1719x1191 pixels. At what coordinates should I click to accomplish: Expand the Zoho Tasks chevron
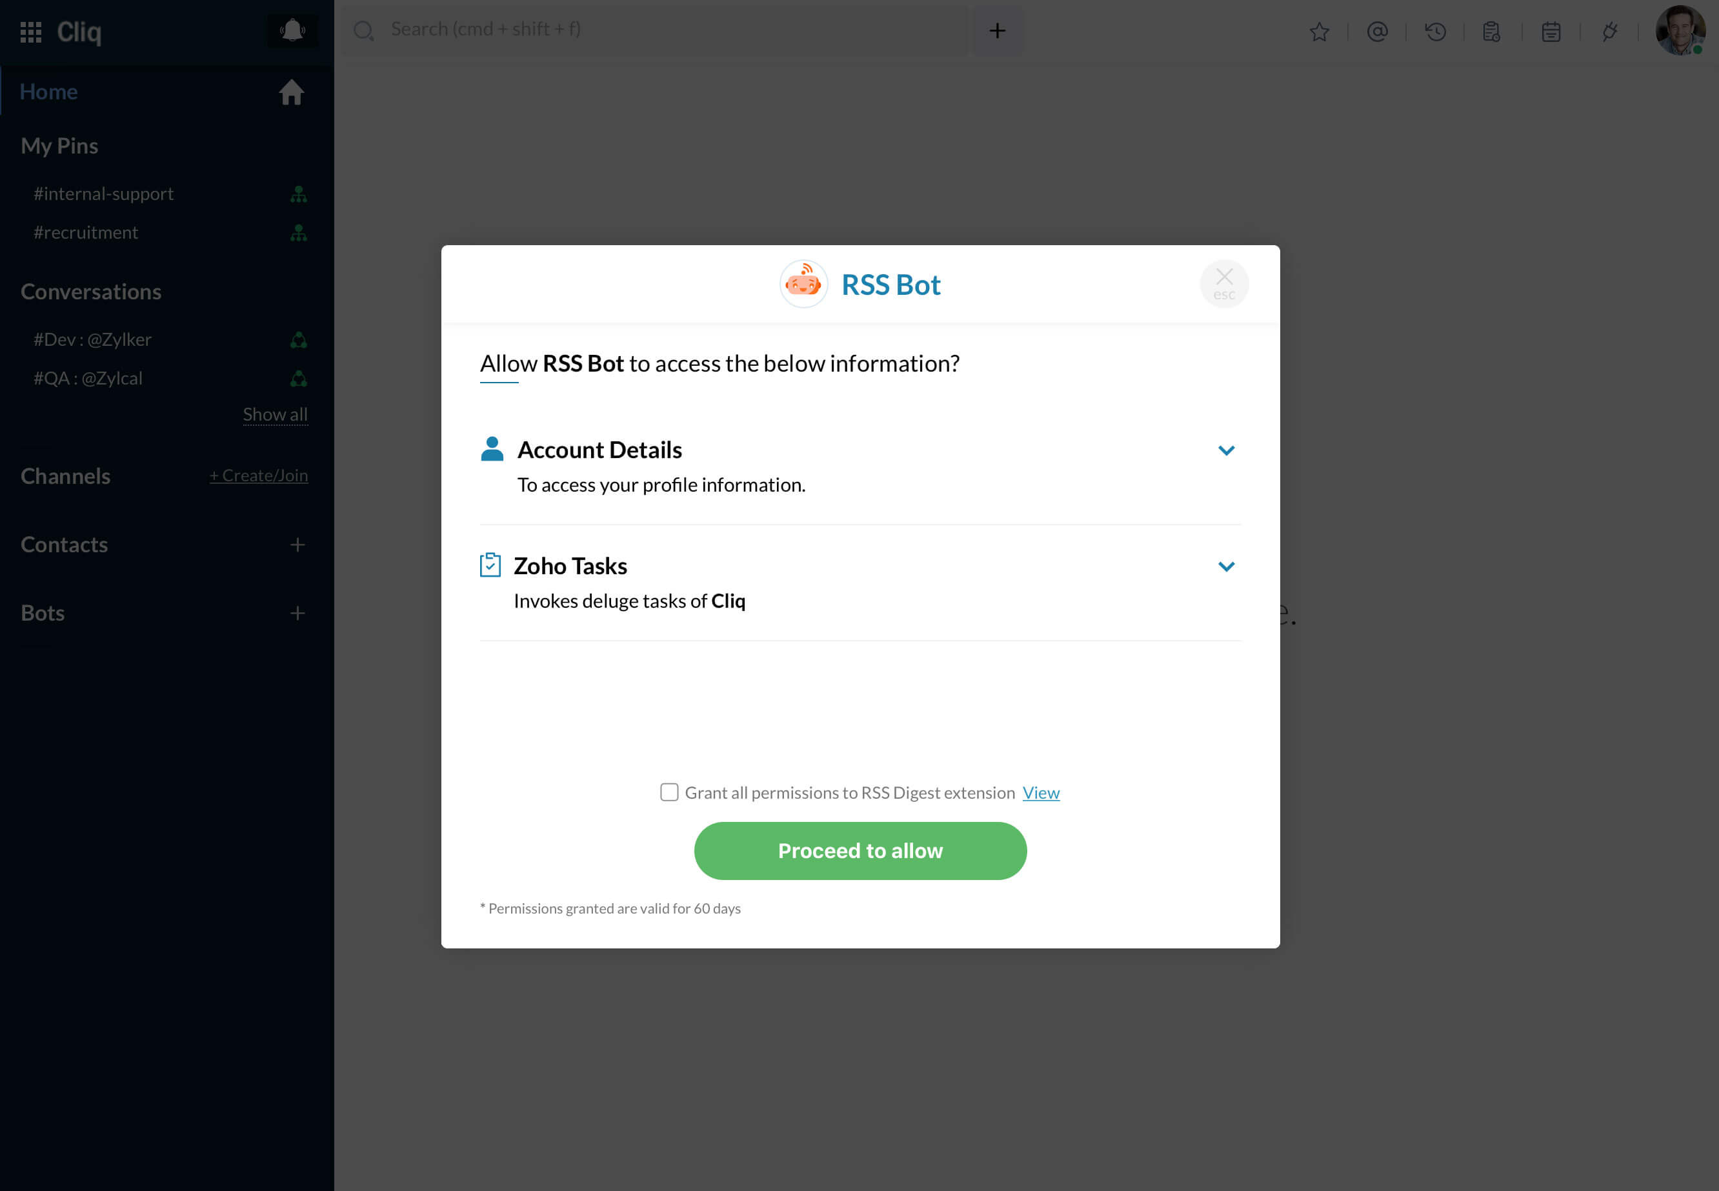point(1225,566)
